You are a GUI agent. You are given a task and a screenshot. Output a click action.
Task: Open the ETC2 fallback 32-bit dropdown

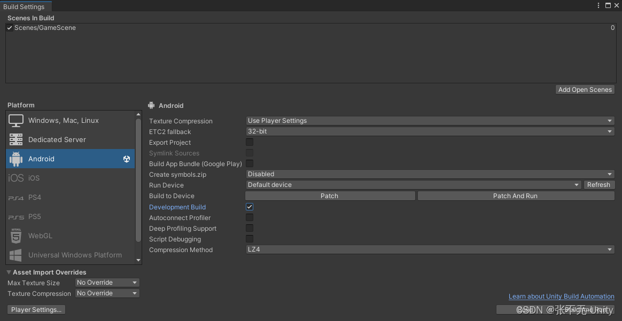(x=430, y=131)
